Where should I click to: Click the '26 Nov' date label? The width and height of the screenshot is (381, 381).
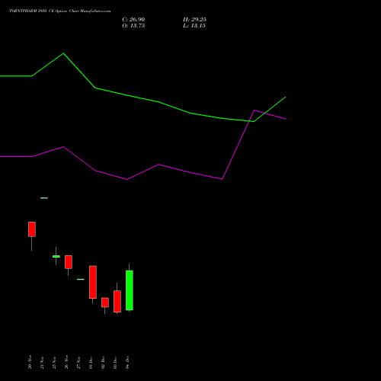pos(66,362)
